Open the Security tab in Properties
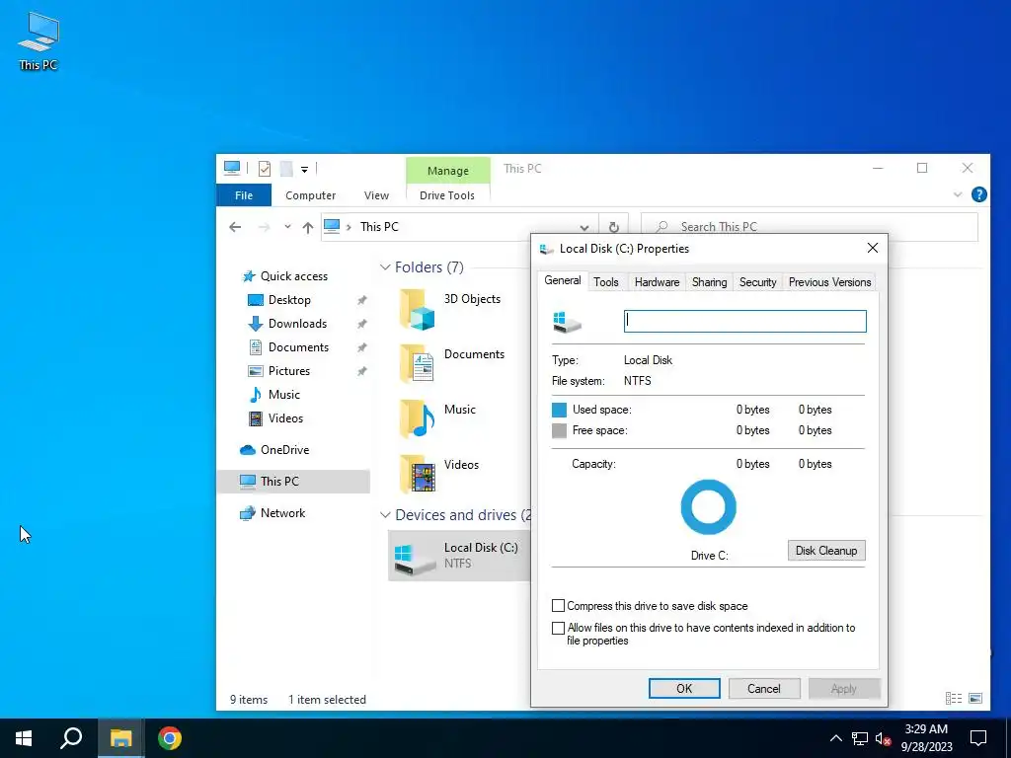 coord(757,281)
